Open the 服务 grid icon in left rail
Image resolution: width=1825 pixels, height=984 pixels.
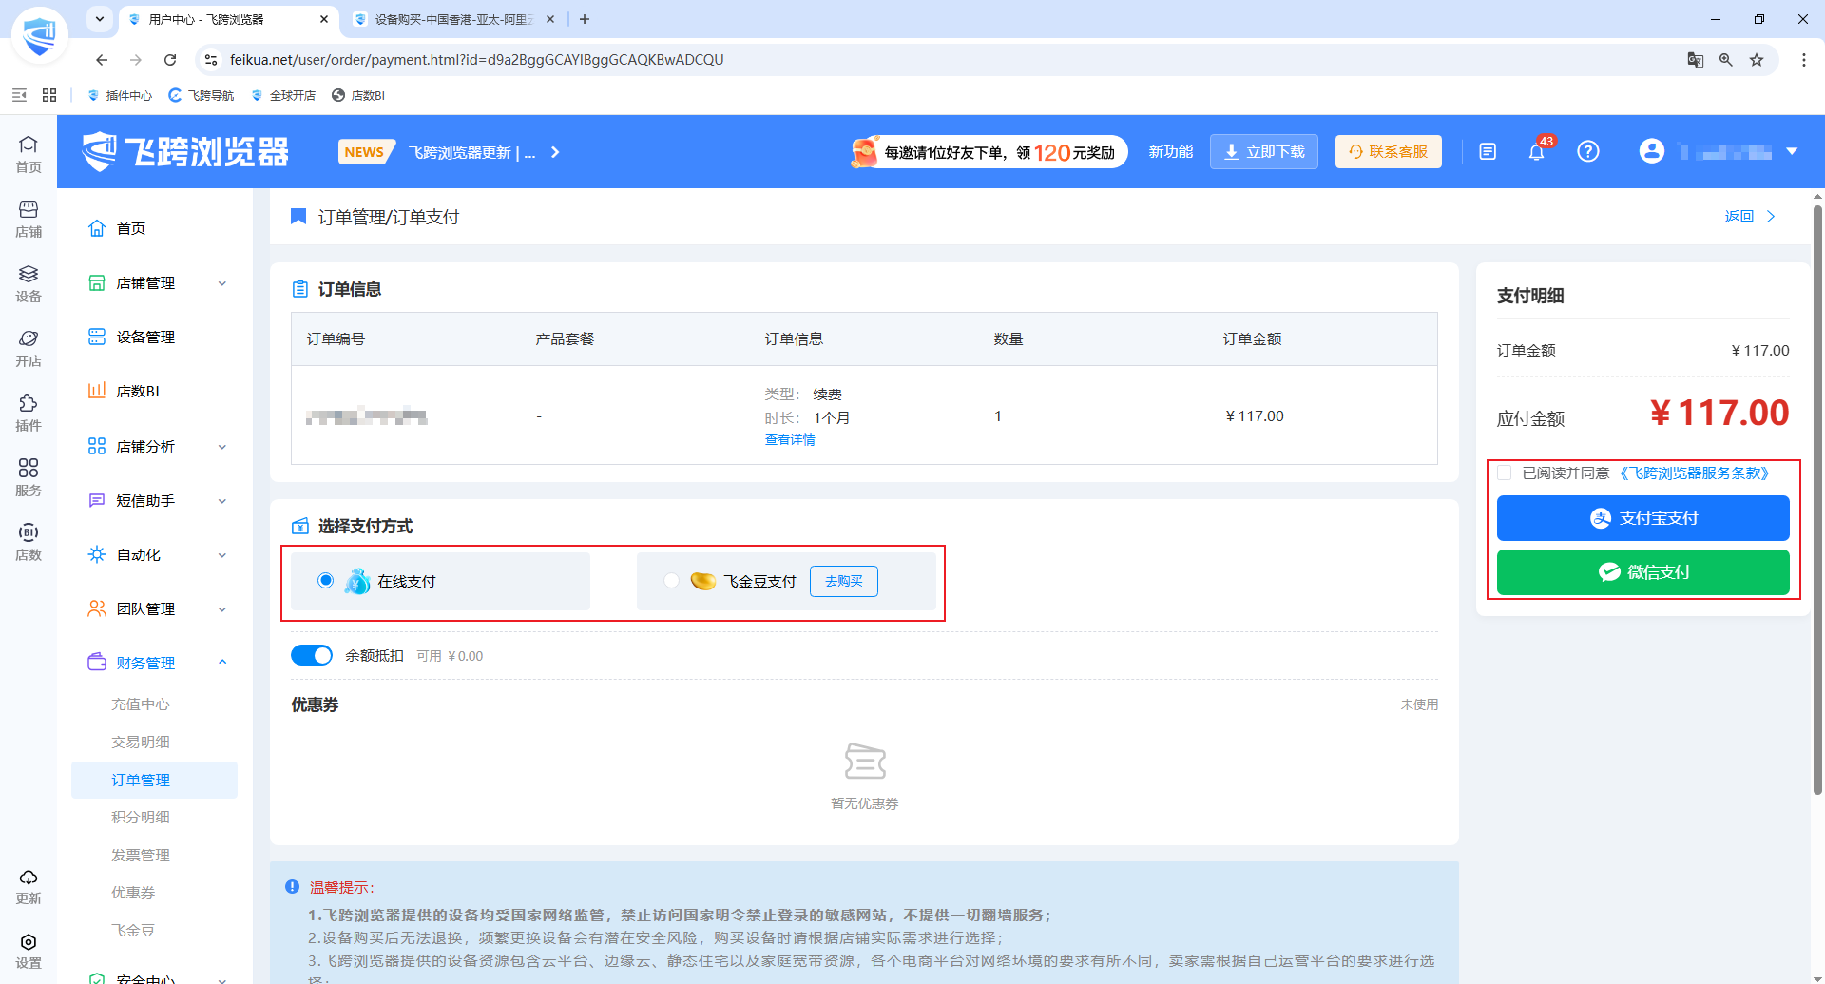coord(29,476)
